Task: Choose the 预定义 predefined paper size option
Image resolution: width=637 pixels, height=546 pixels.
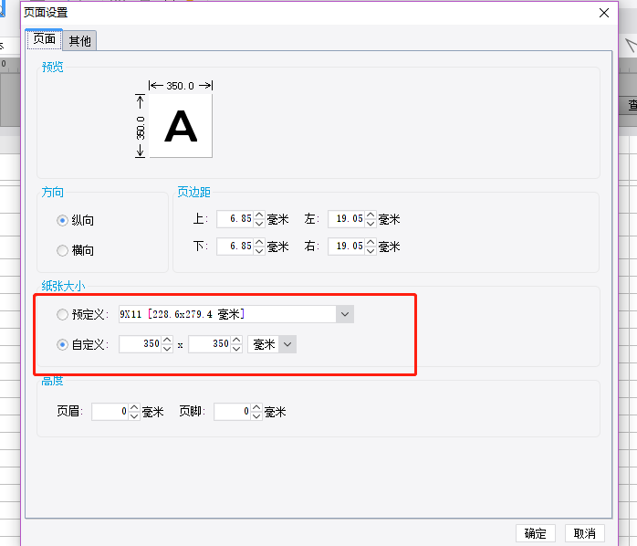Action: (62, 314)
